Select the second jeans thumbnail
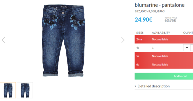Viewport: 193px width, 101px height. [x=25, y=90]
